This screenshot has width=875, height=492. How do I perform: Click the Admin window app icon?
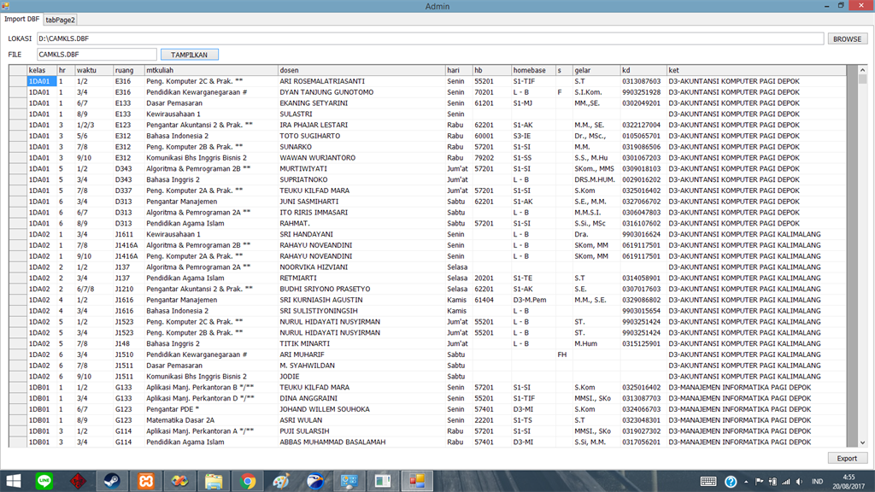[x=6, y=6]
